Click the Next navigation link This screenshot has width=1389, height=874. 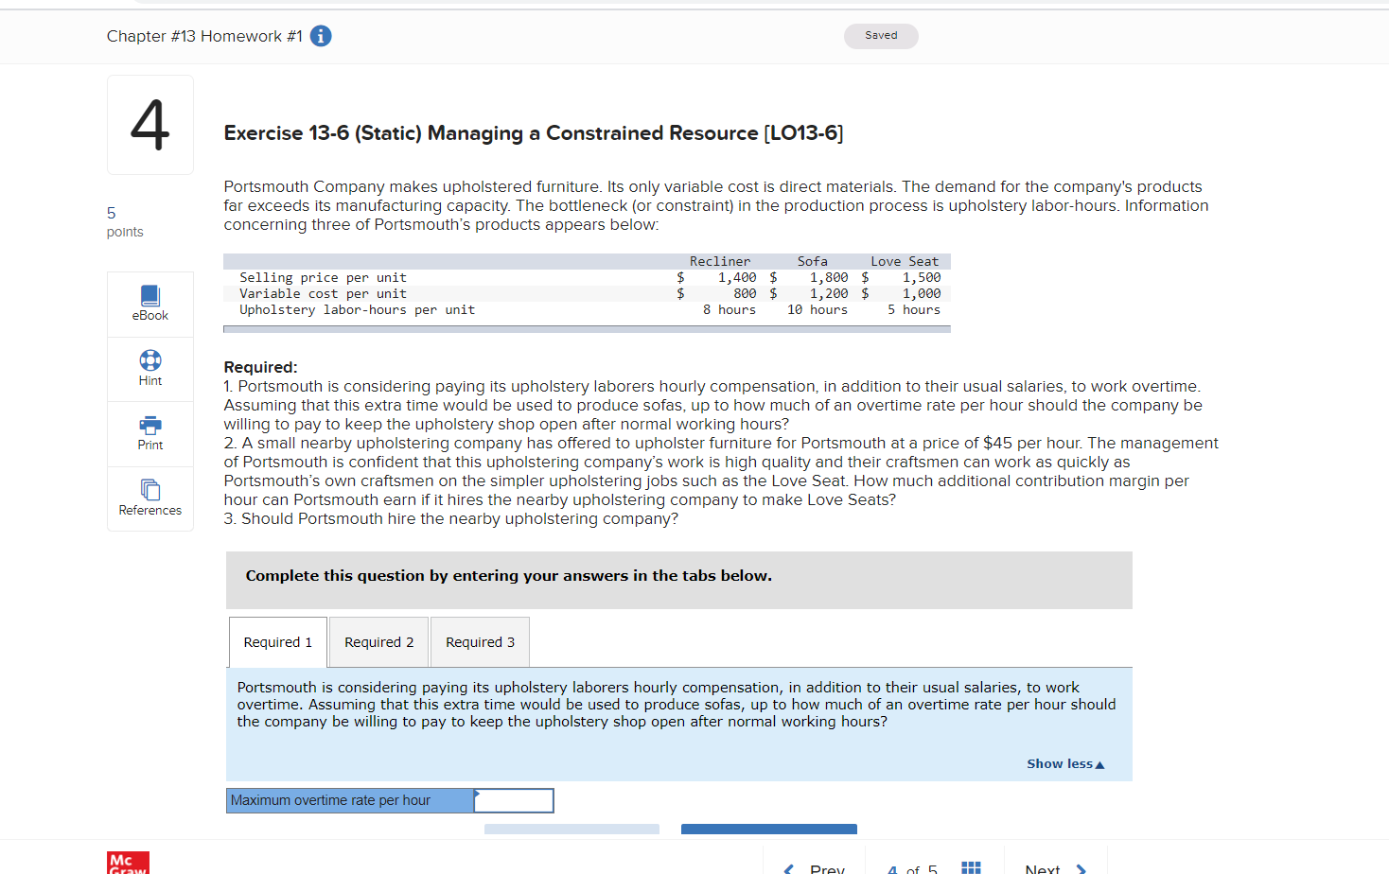[x=1043, y=869]
